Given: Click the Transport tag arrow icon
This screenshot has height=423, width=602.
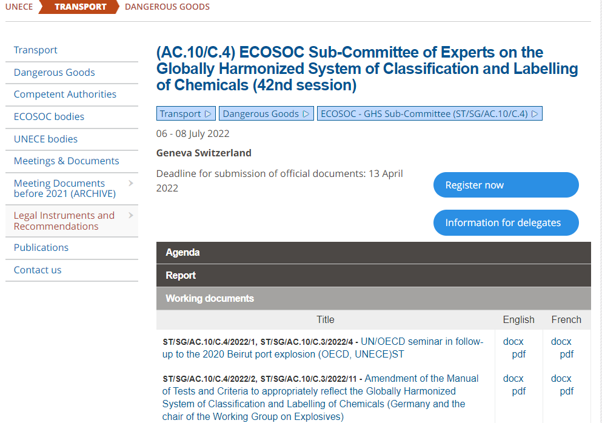Looking at the screenshot, I should [208, 114].
